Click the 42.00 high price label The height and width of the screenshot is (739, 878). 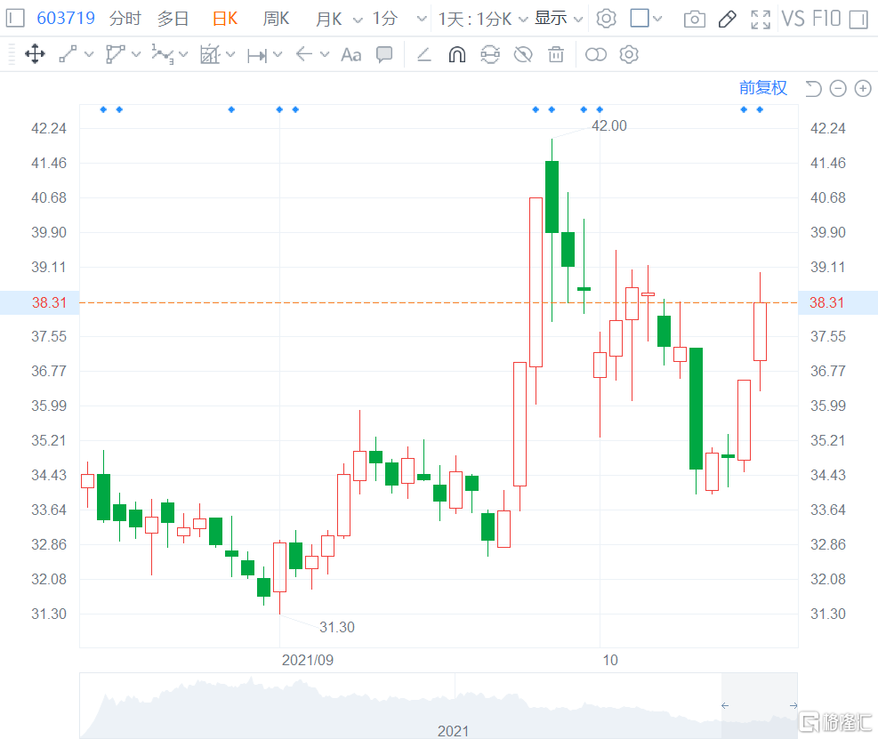pos(609,126)
